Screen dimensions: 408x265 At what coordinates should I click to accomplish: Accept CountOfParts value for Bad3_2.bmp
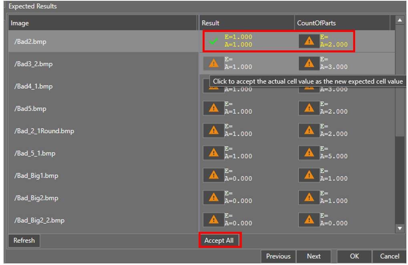pos(309,63)
